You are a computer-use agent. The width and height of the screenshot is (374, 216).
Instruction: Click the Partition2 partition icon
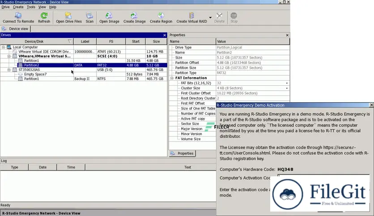pos(21,65)
